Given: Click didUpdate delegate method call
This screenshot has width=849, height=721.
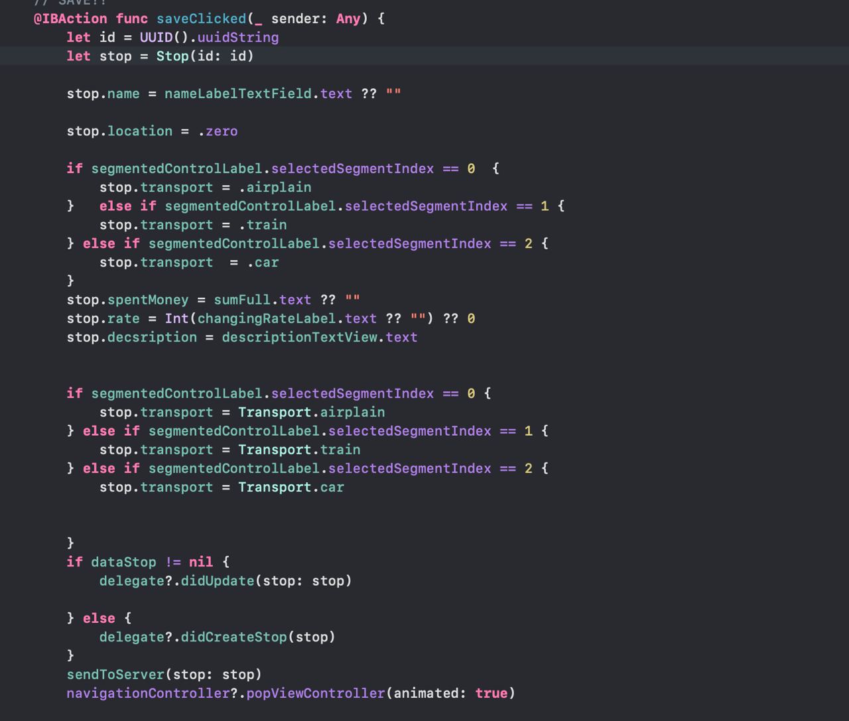Looking at the screenshot, I should click(x=218, y=581).
